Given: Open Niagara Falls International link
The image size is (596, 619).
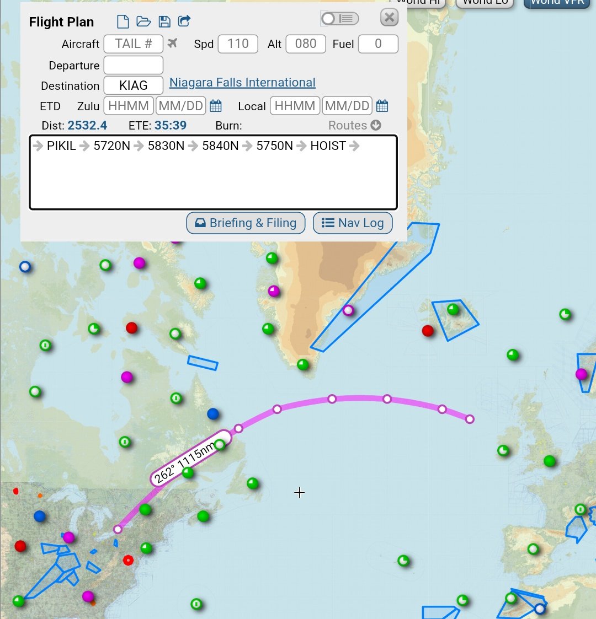Looking at the screenshot, I should pyautogui.click(x=242, y=83).
